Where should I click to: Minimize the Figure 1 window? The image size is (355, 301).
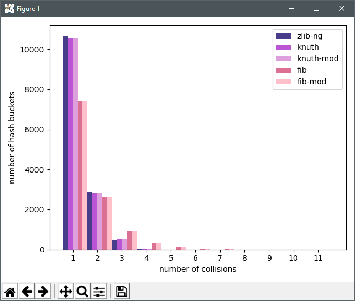click(291, 9)
